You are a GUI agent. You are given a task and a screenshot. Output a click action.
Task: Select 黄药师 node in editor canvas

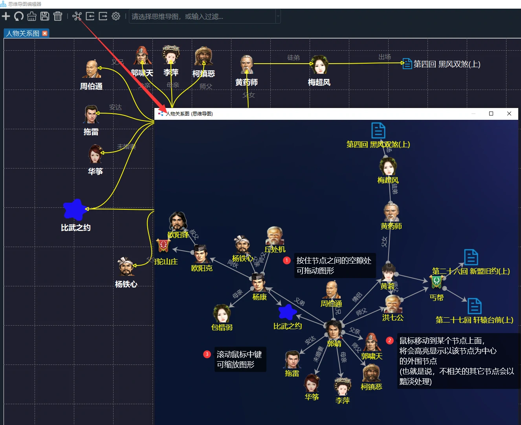[247, 64]
